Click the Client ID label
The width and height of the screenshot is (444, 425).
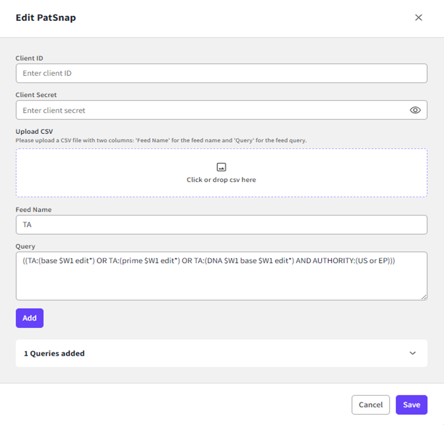pyautogui.click(x=29, y=58)
